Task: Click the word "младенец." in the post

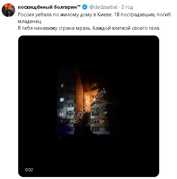Action: [30, 21]
